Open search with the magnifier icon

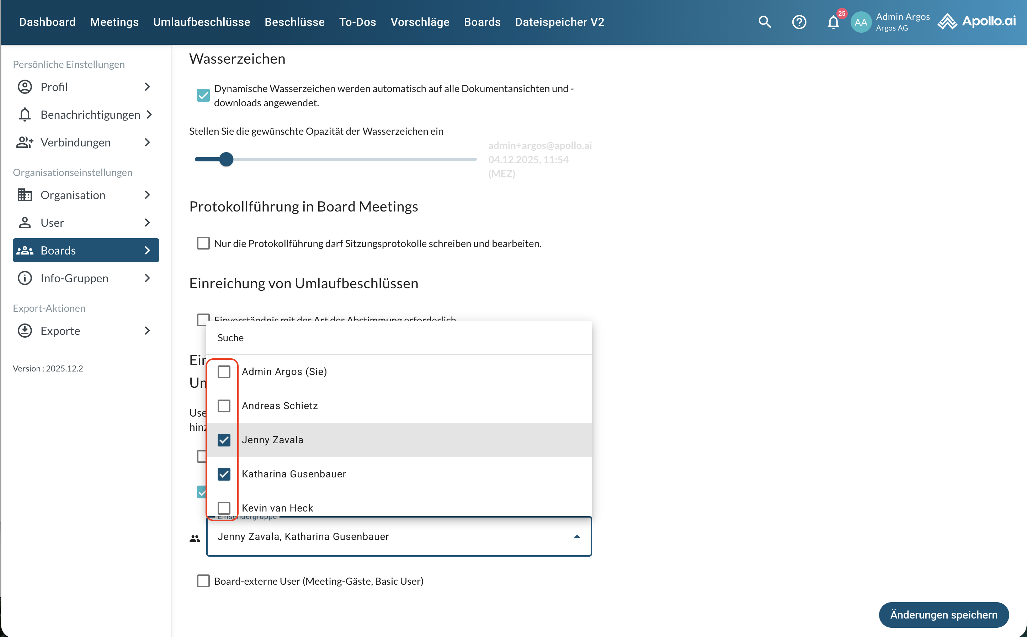765,22
